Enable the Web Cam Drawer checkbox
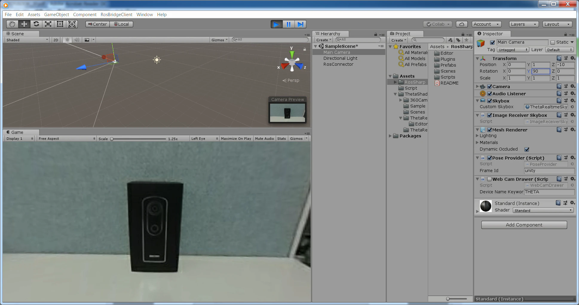This screenshot has height=305, width=579. click(489, 179)
